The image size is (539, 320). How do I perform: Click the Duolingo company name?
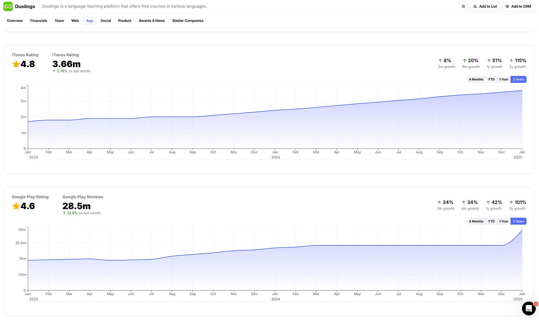click(x=25, y=6)
